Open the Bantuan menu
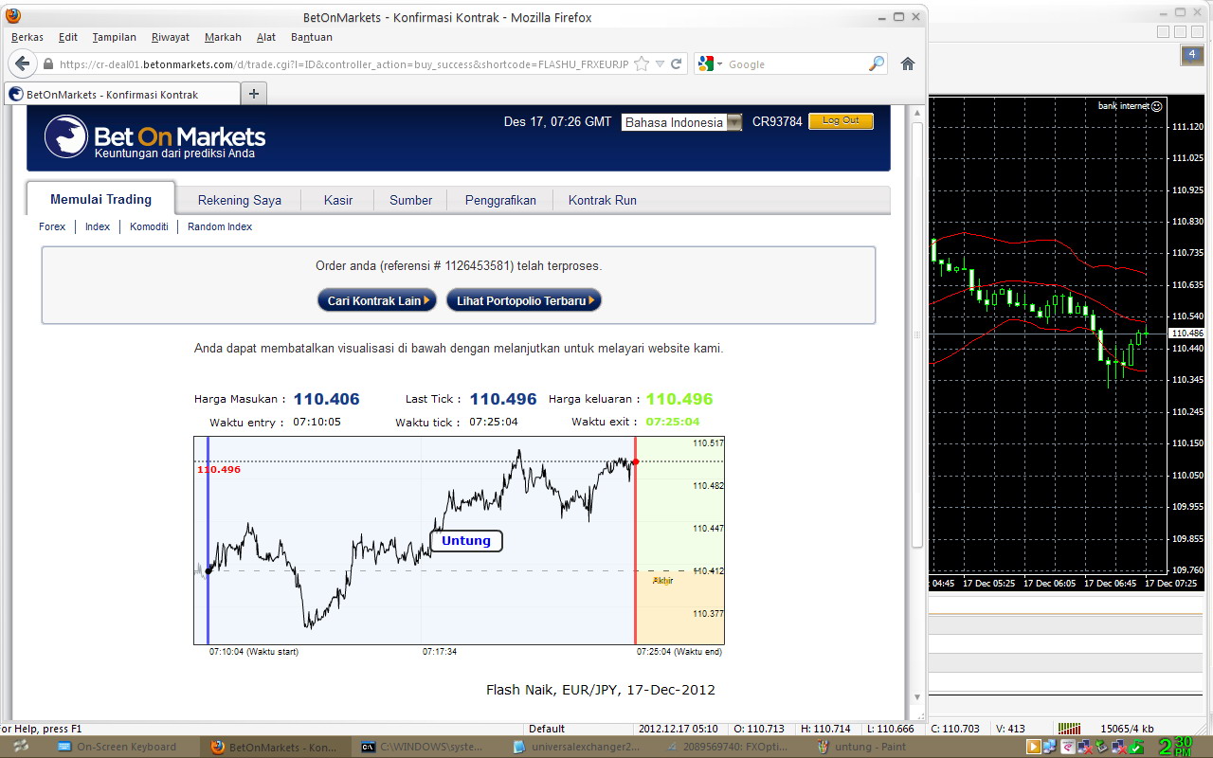 pyautogui.click(x=312, y=37)
